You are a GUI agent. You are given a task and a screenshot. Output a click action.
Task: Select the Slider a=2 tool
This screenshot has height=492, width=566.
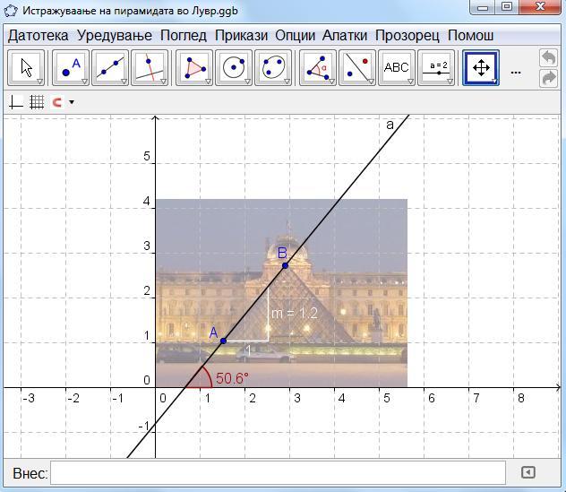436,68
